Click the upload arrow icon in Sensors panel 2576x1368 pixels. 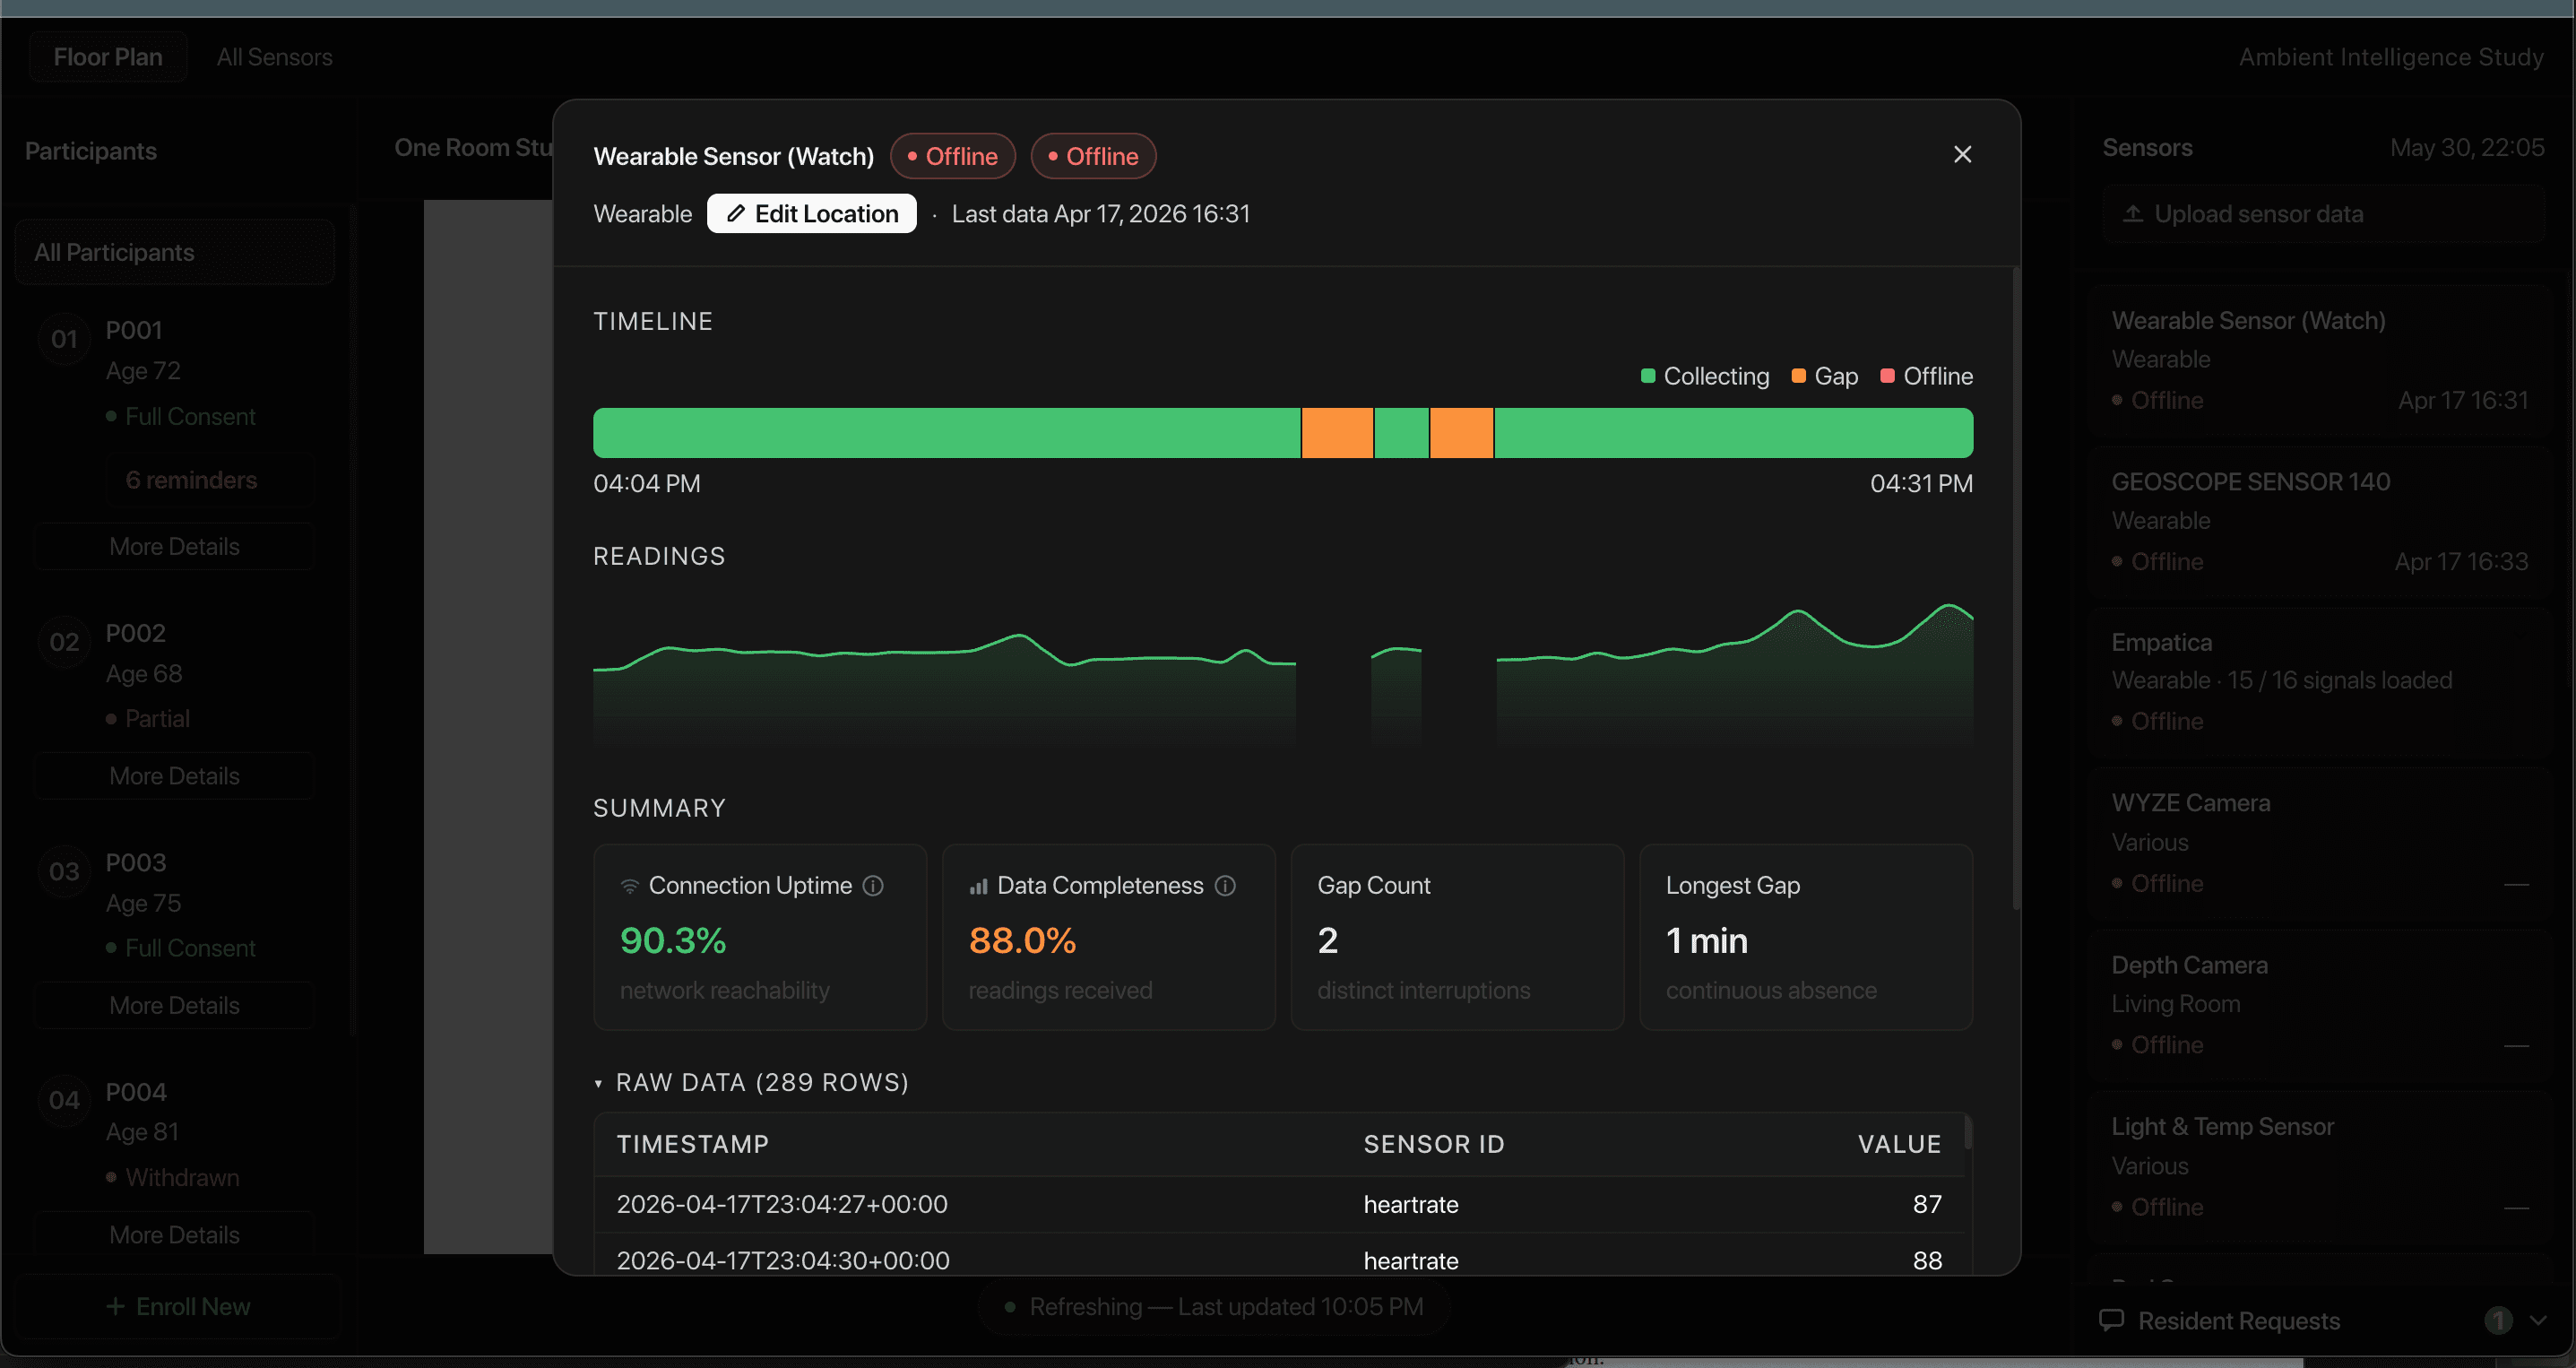[x=2132, y=214]
